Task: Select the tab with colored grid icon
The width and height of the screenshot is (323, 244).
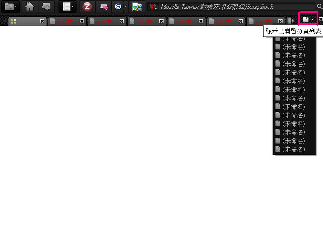Action: click(27, 21)
